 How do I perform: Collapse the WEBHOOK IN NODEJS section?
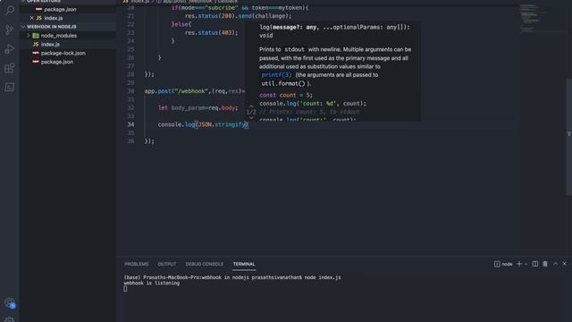coord(23,27)
